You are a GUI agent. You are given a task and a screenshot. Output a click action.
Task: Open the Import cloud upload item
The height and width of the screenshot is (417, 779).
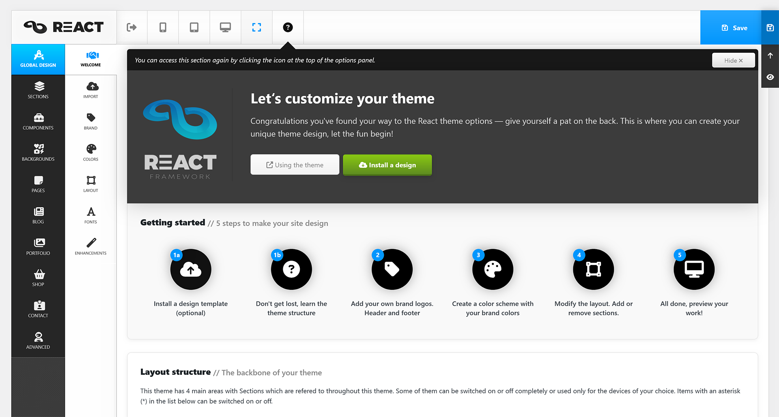pyautogui.click(x=91, y=90)
